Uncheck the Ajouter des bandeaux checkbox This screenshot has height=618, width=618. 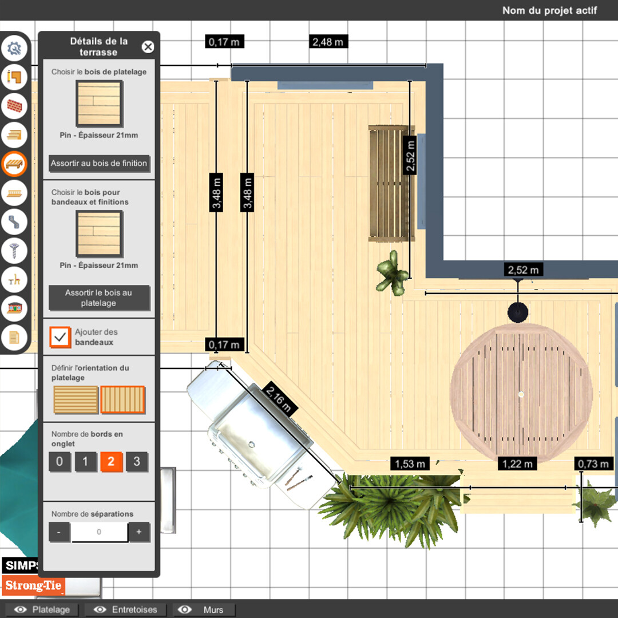tap(60, 337)
